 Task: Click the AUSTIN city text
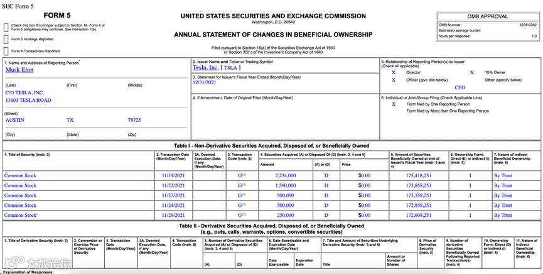[x=15, y=120]
